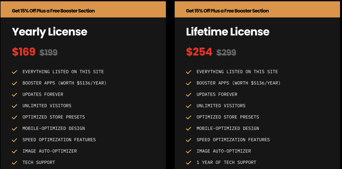
Task: Click the red $254 lifetime price
Action: click(199, 52)
